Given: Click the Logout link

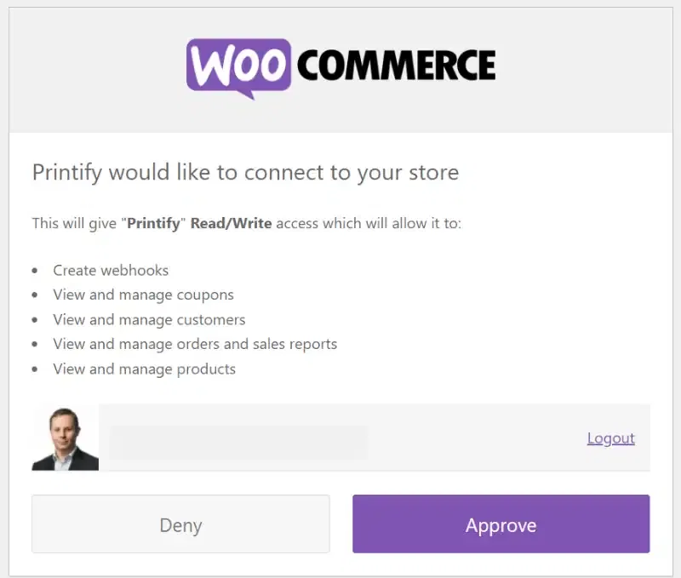Looking at the screenshot, I should [x=610, y=438].
